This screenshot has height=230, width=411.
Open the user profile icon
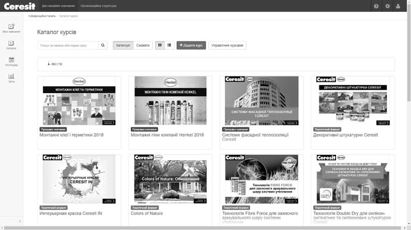click(x=398, y=6)
